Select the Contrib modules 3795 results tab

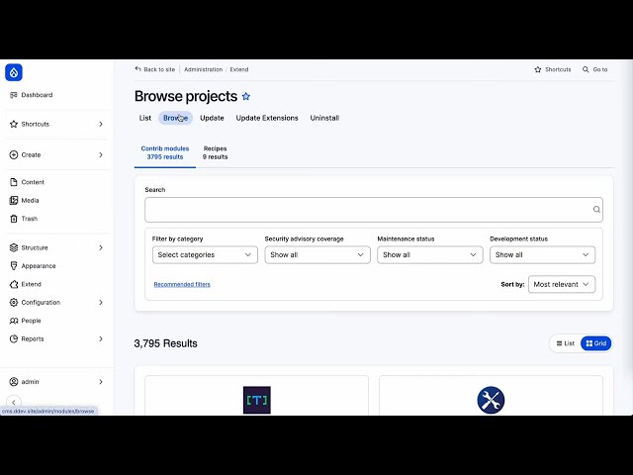[x=165, y=152]
